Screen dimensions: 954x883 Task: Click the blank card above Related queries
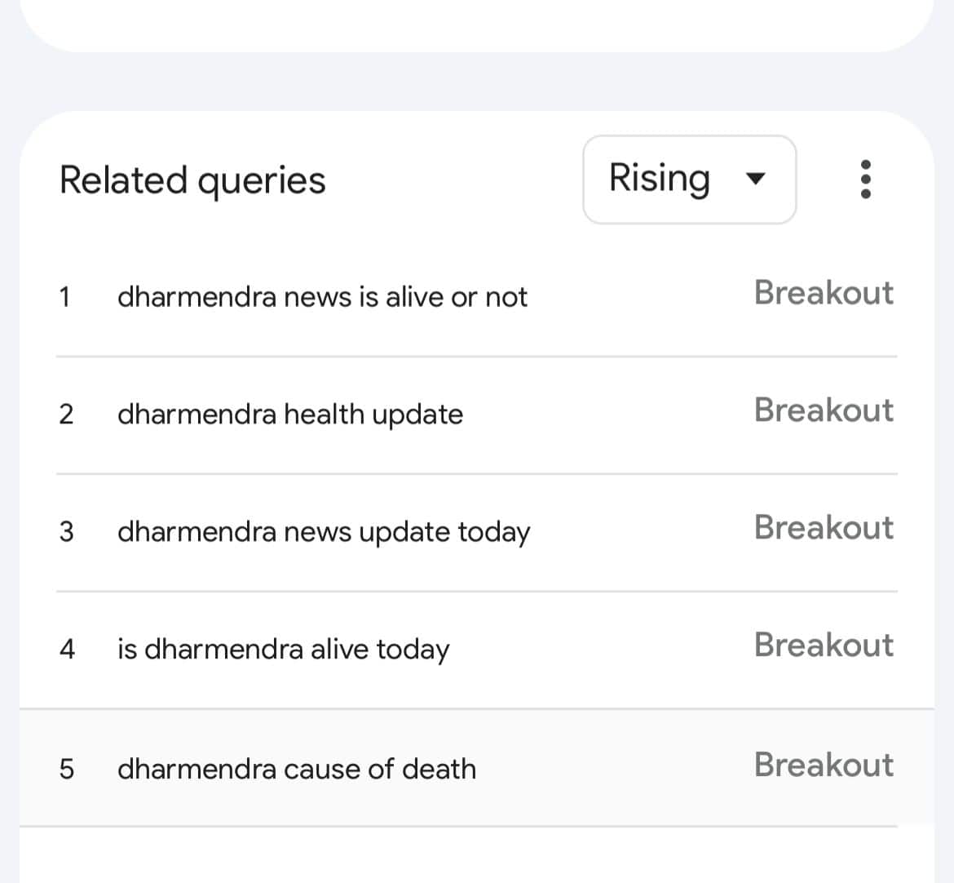point(476,23)
